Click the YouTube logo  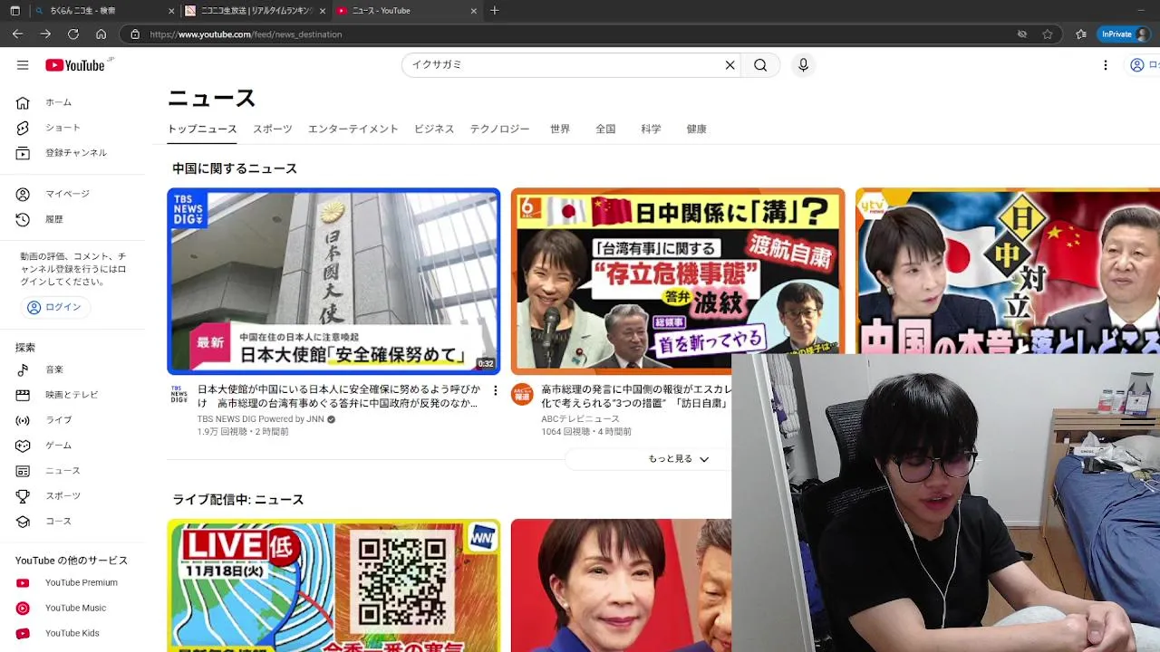pyautogui.click(x=77, y=65)
